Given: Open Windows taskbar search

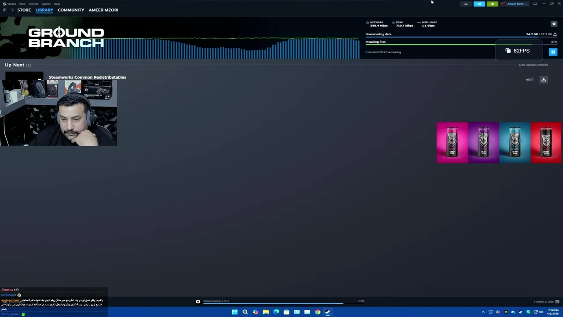Looking at the screenshot, I should pyautogui.click(x=245, y=312).
